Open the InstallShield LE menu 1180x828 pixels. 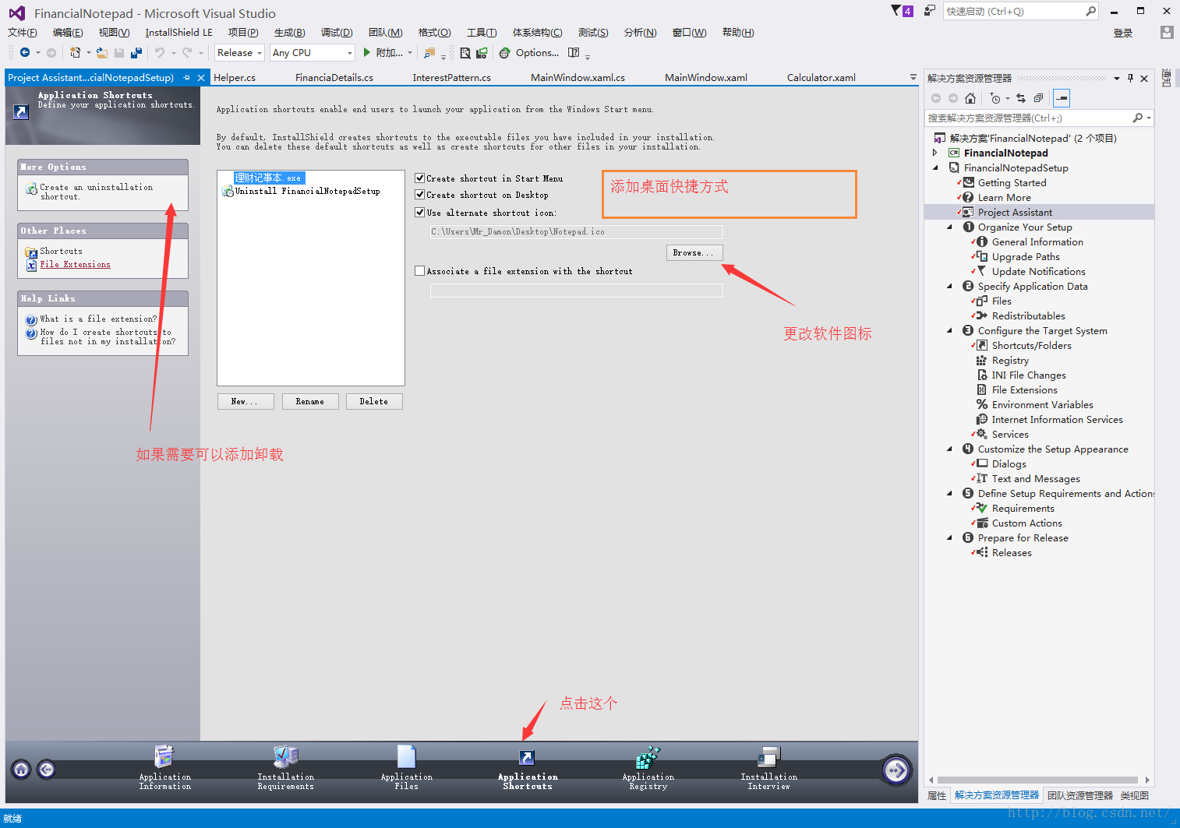pyautogui.click(x=178, y=33)
